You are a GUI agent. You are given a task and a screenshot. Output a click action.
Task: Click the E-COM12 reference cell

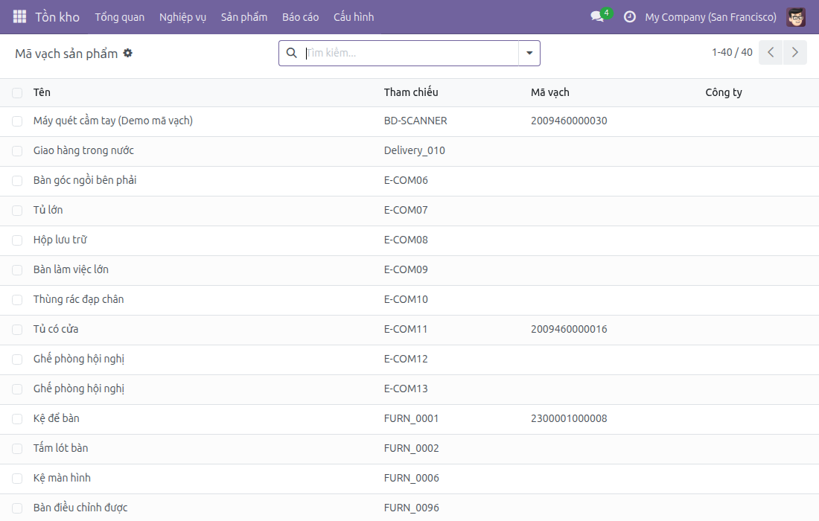point(406,359)
